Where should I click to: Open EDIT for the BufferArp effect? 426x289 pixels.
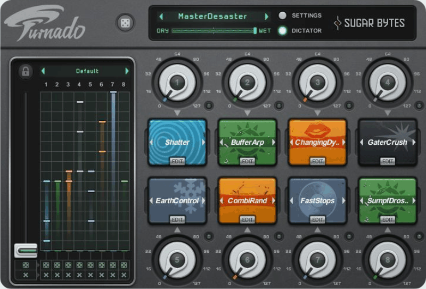coord(248,161)
